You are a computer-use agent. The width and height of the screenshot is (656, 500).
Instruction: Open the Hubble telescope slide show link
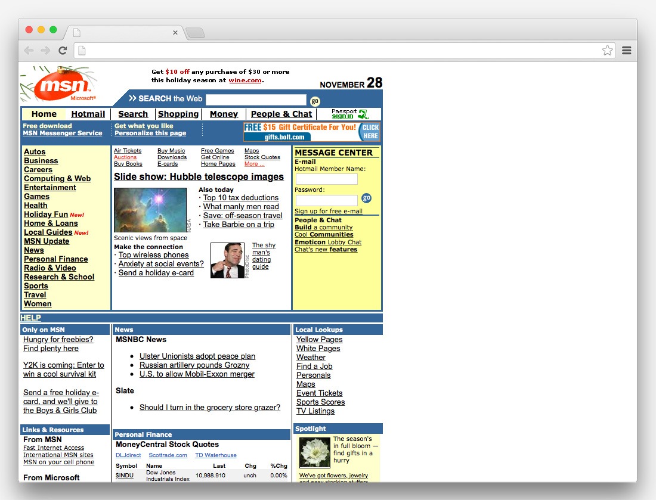pos(199,177)
